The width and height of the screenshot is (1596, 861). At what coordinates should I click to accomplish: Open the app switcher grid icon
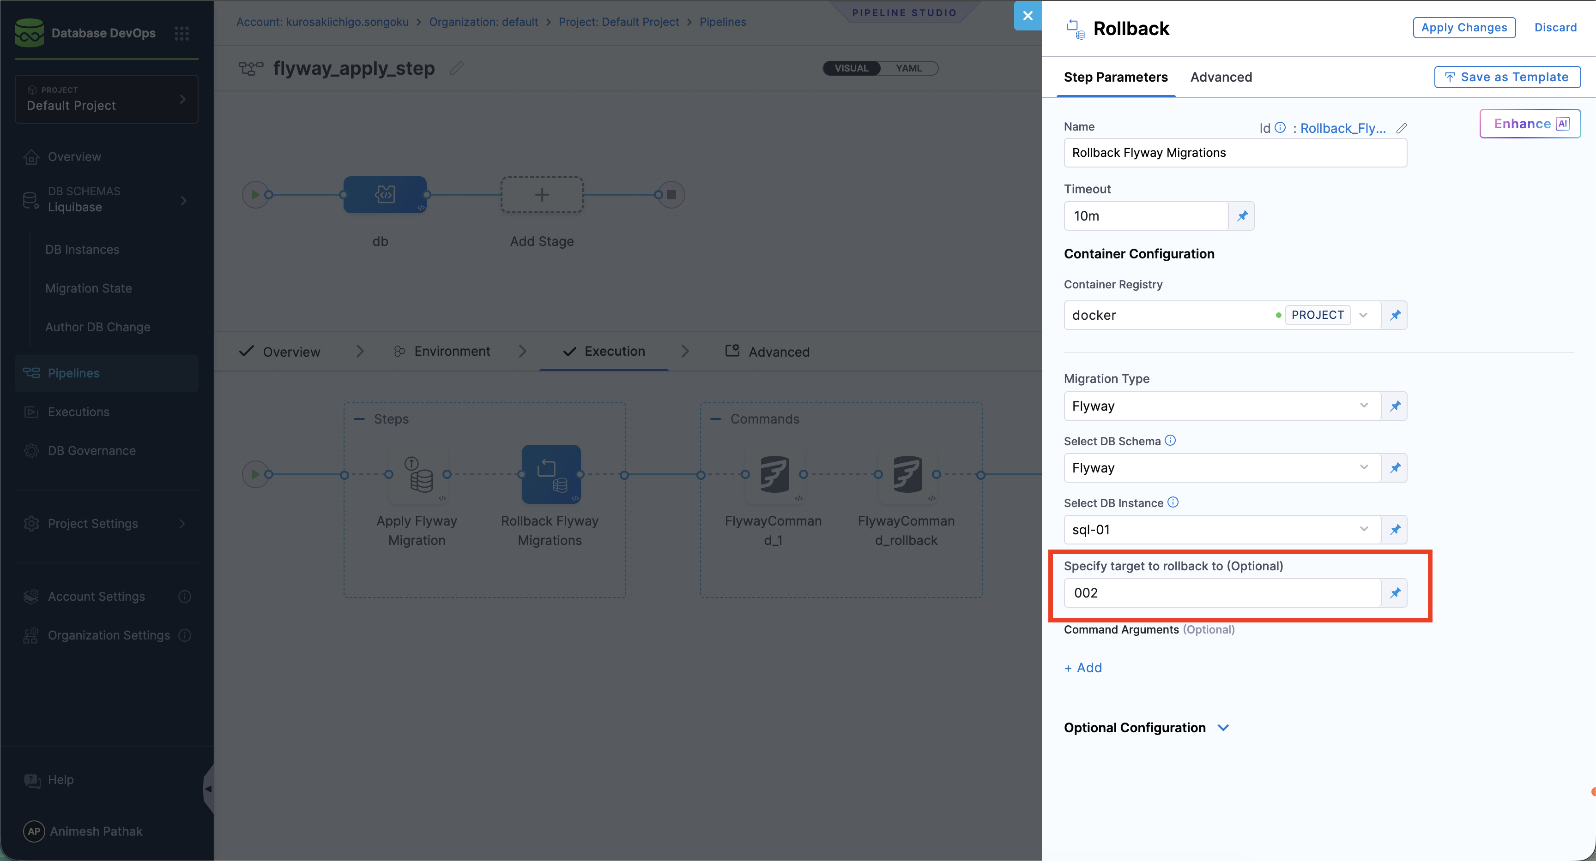pyautogui.click(x=181, y=33)
